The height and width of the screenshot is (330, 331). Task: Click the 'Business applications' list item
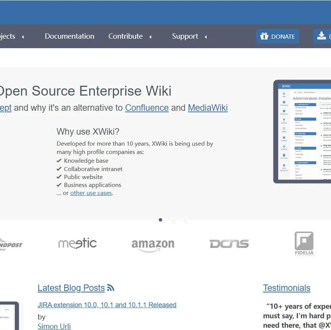point(93,185)
